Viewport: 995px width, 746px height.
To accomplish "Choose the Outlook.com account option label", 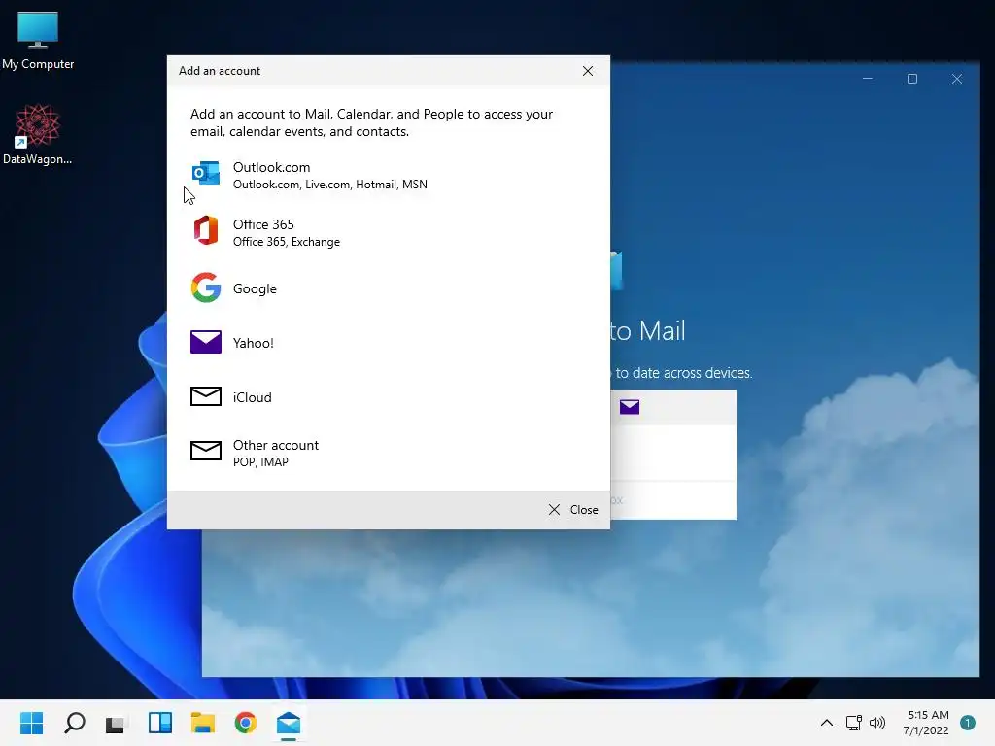I will (272, 167).
